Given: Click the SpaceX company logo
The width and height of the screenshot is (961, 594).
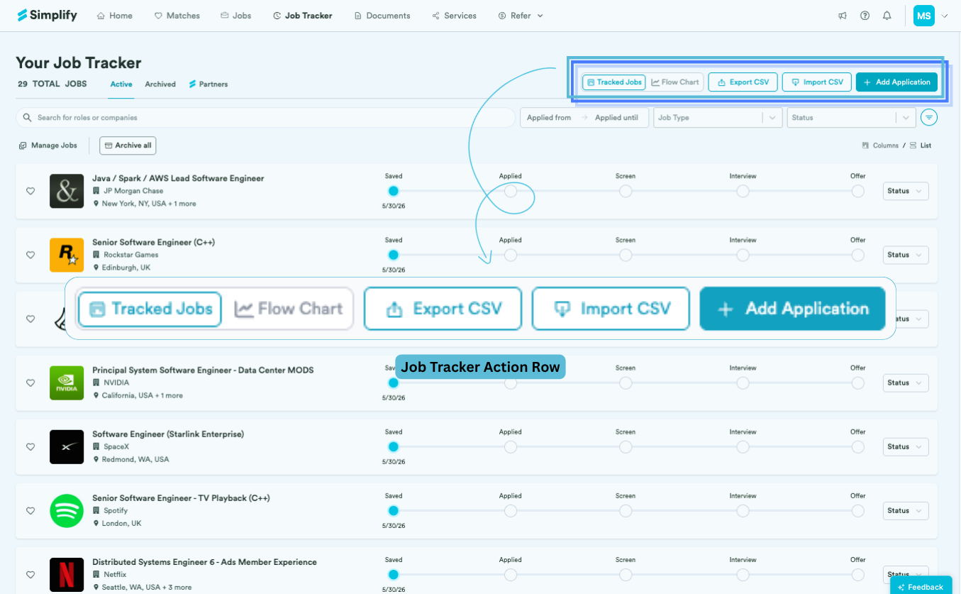Looking at the screenshot, I should (x=67, y=446).
